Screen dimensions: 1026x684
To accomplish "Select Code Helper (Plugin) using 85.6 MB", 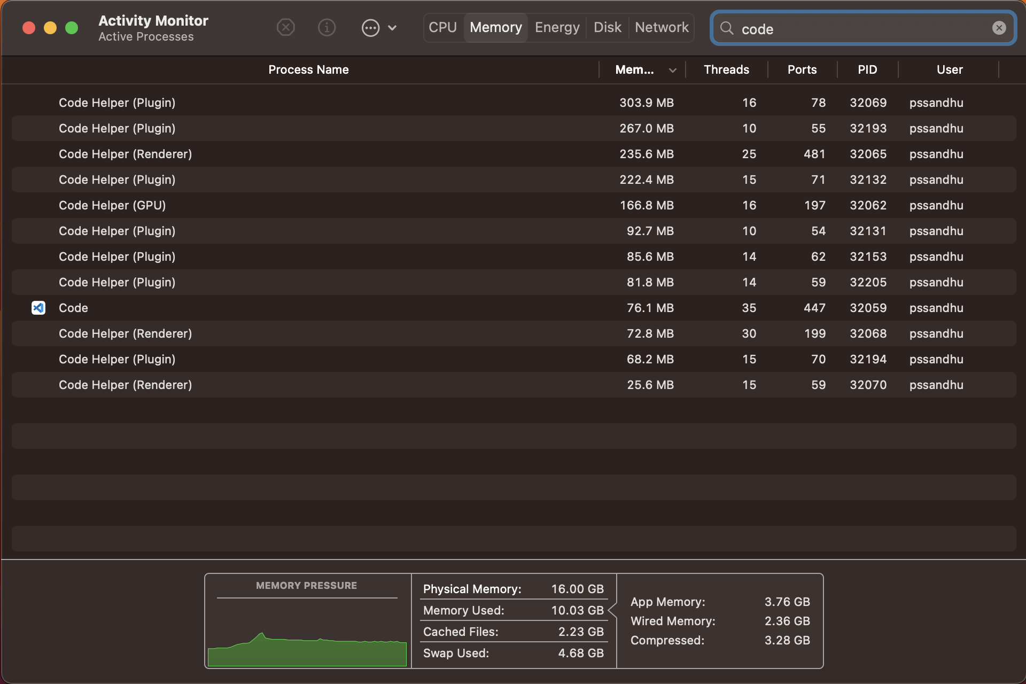I will tap(514, 256).
